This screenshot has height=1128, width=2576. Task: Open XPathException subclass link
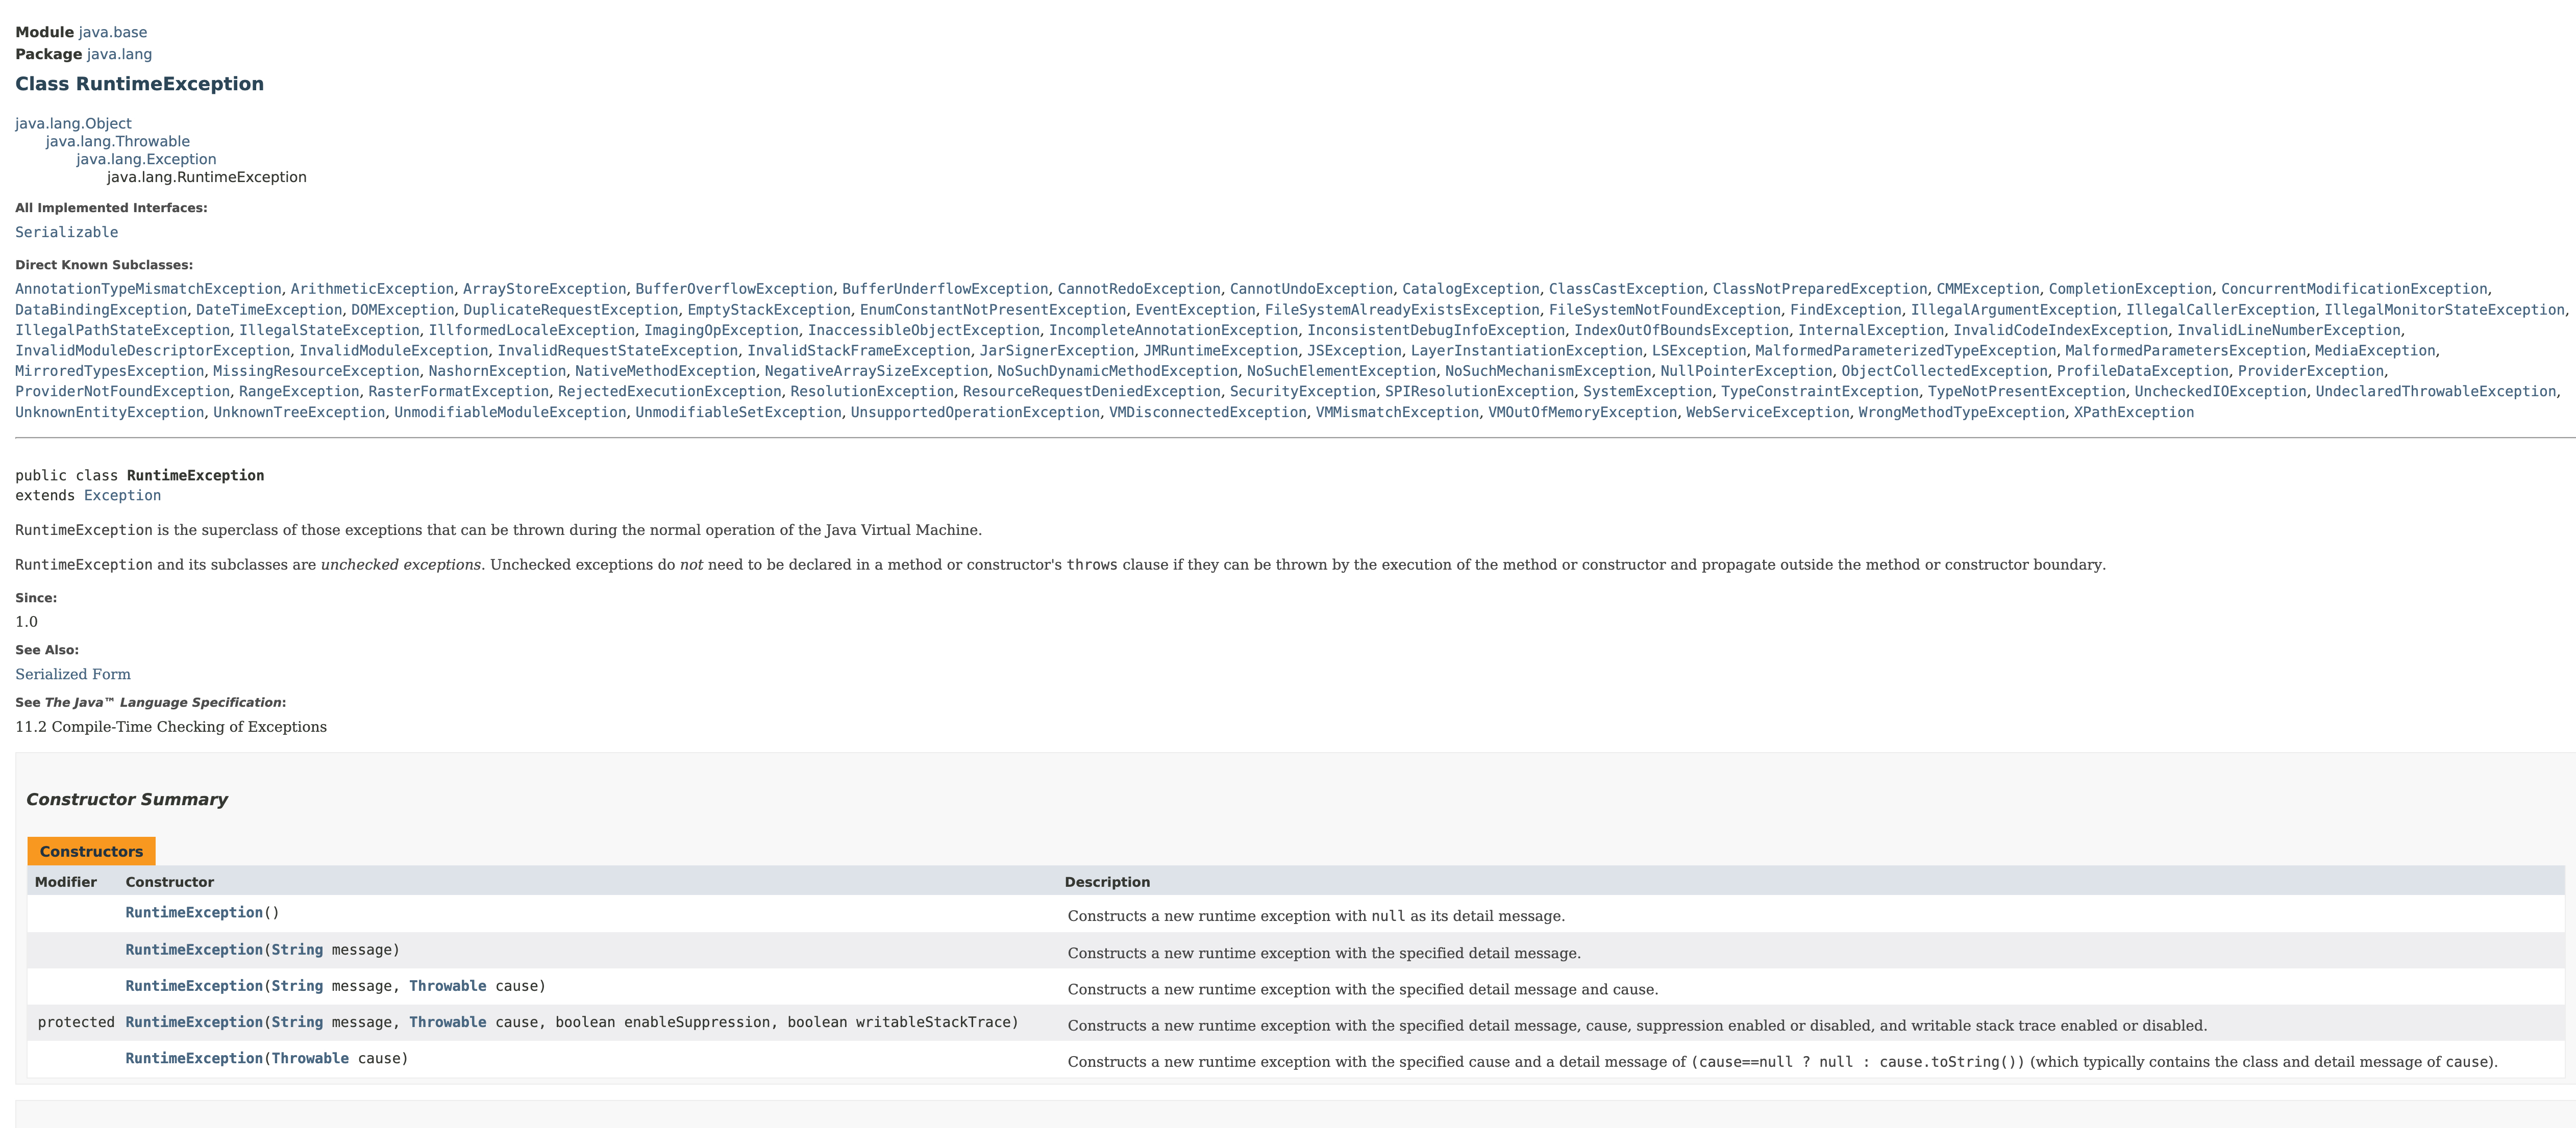tap(2133, 413)
